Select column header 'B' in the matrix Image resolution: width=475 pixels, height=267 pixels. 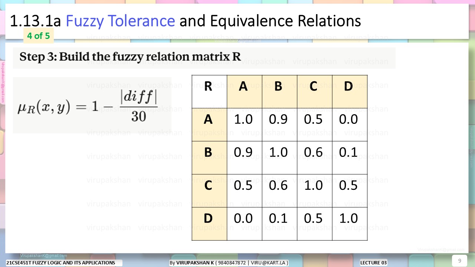tap(279, 92)
